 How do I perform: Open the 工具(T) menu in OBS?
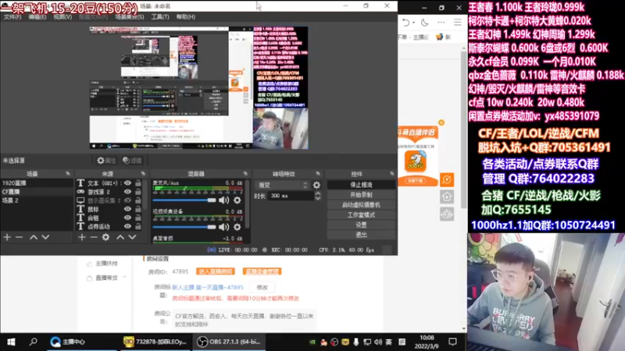pyautogui.click(x=160, y=17)
